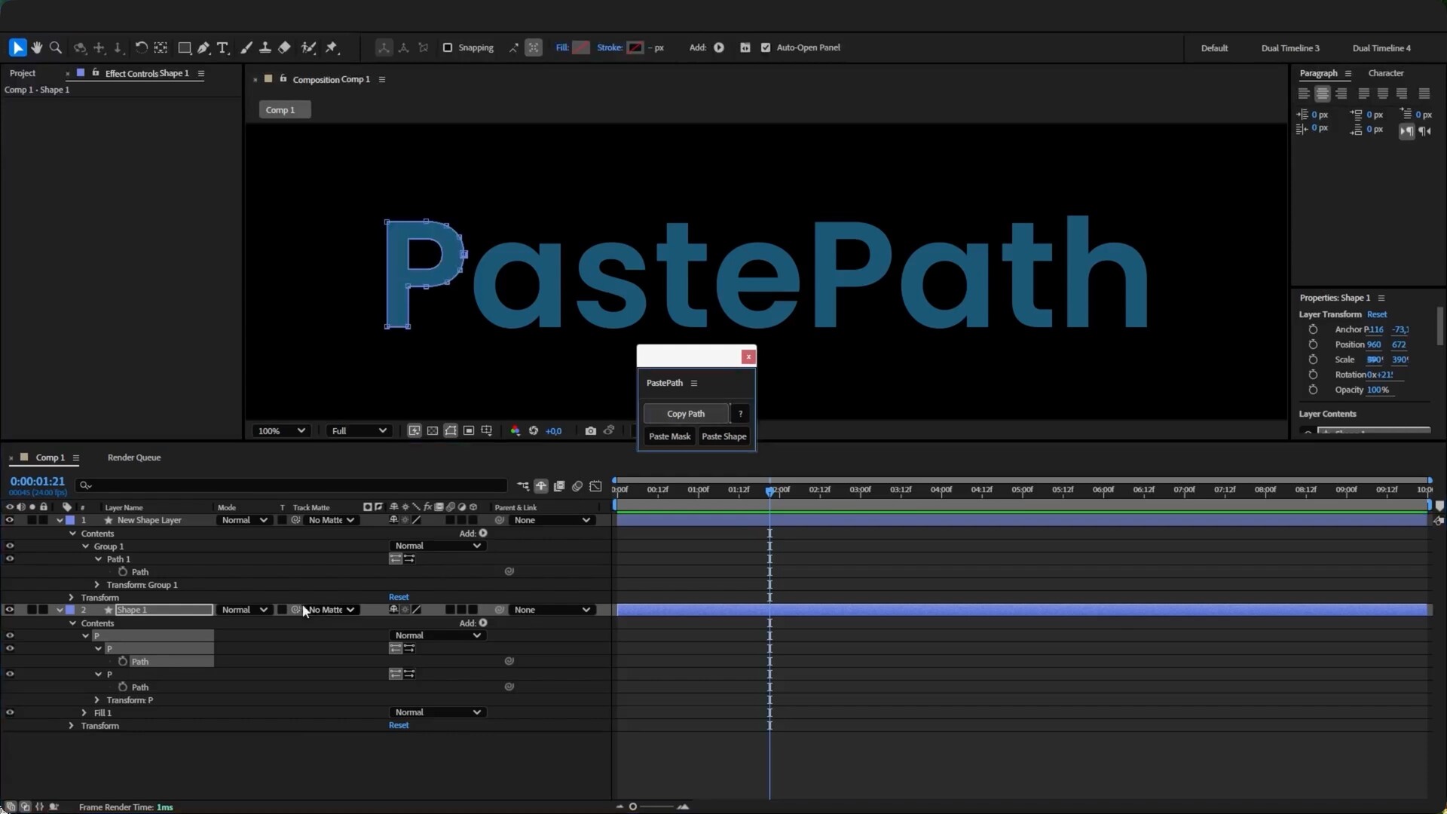Hide the New Shape Layer with eye toggle

tap(10, 520)
